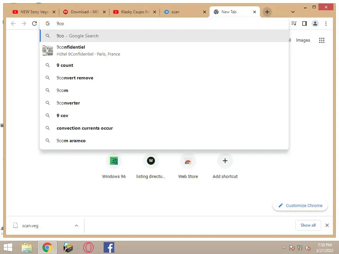Select the 9converter suggestion
Viewport: 339px width, 254px height.
tap(164, 103)
